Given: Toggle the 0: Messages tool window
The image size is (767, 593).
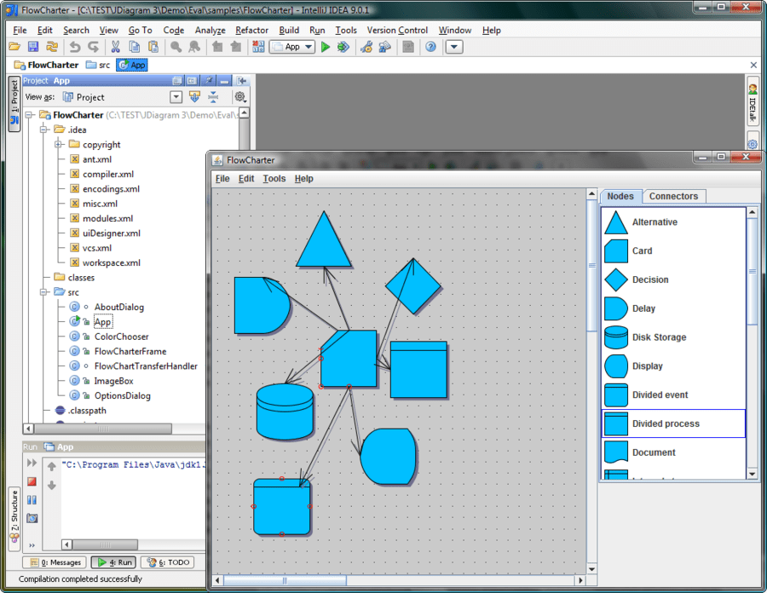Looking at the screenshot, I should 55,562.
